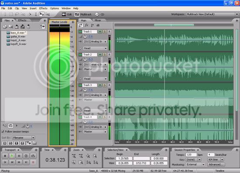This screenshot has height=173, width=240.
Task: Show the Inputs/Outputs track controls
Action: (x=80, y=25)
